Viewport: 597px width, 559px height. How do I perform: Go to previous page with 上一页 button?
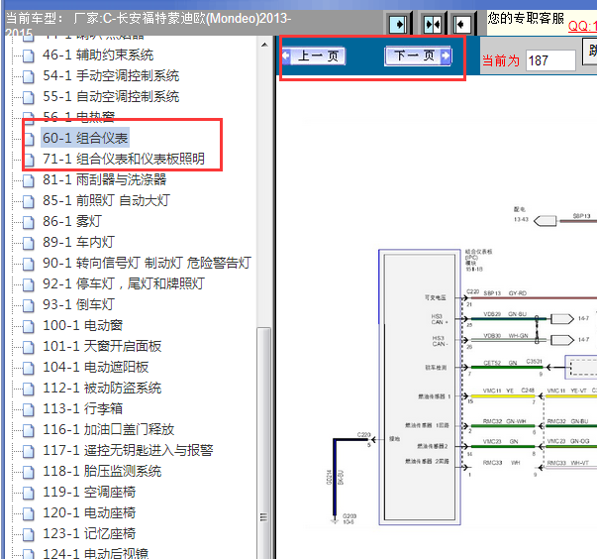(314, 56)
